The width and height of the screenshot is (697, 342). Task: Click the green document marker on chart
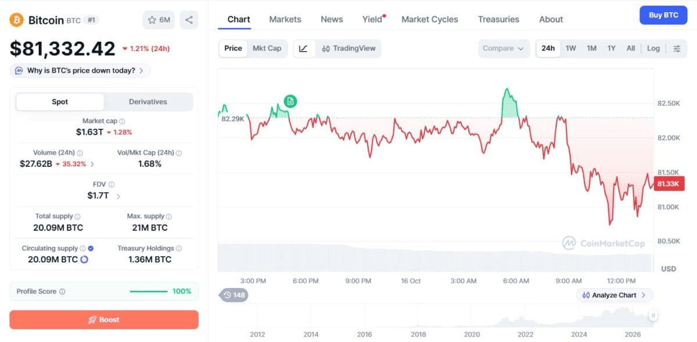[x=290, y=102]
